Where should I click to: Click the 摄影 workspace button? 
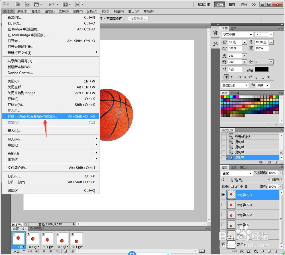coord(232,5)
